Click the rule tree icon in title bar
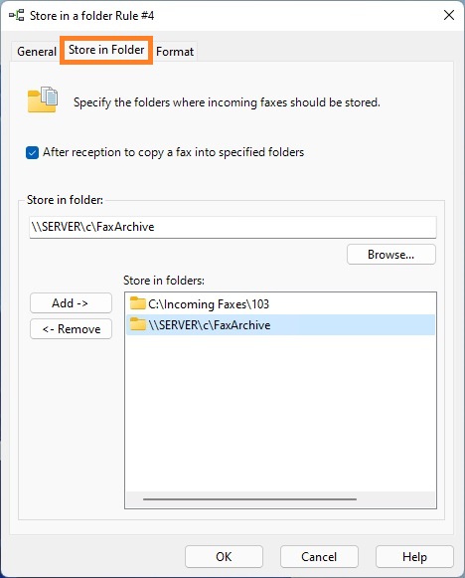 [x=17, y=16]
